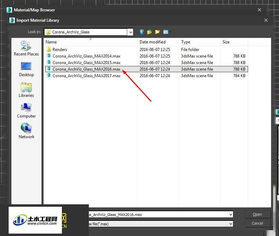The width and height of the screenshot is (279, 236).
Task: Click icon of Corona_ArchViz_Glass_MAX2014.max file
Action: pyautogui.click(x=49, y=56)
